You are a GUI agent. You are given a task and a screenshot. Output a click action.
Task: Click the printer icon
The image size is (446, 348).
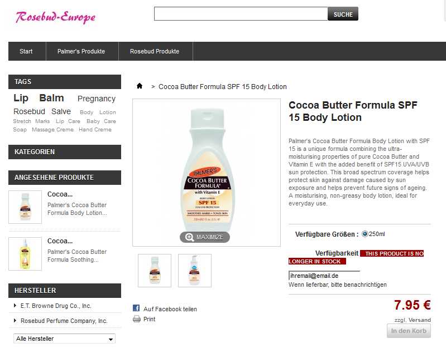[x=137, y=319]
